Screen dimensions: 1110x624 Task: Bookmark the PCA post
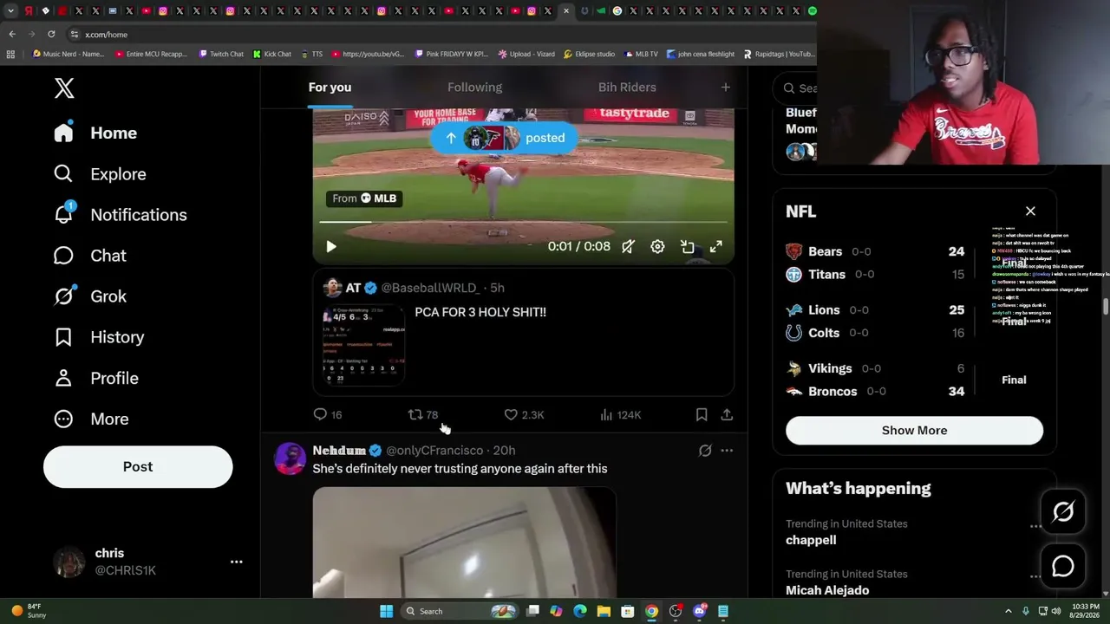702,415
